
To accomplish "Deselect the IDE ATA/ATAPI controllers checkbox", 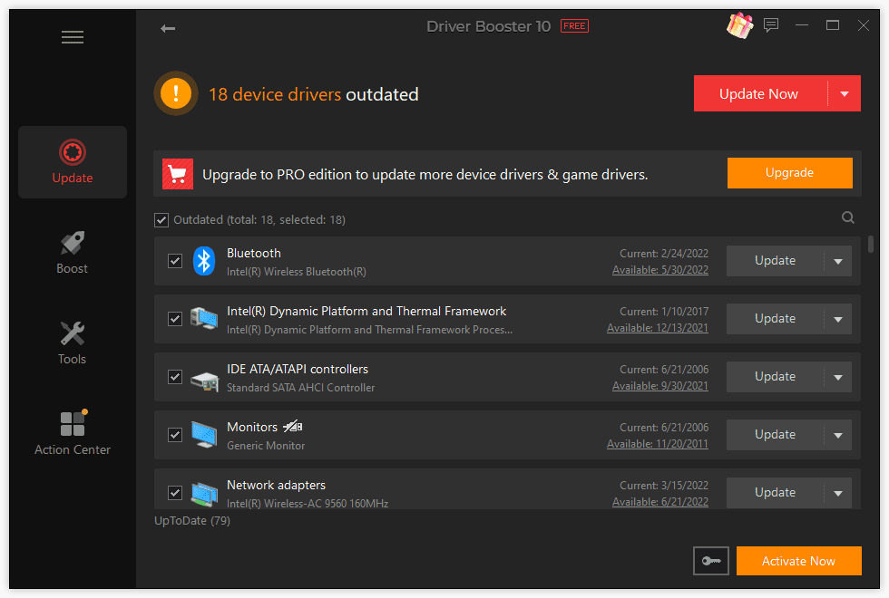I will [x=175, y=377].
